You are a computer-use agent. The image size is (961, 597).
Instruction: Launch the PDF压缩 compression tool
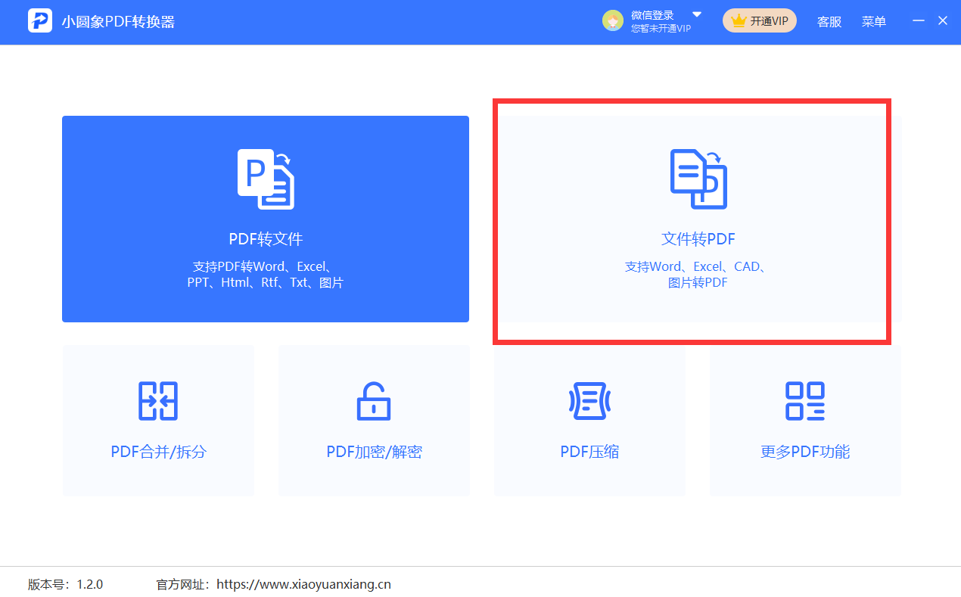[589, 421]
